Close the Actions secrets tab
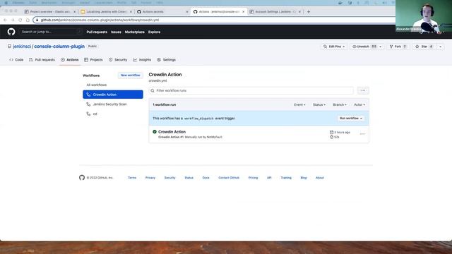Image resolution: width=452 pixels, height=254 pixels. pyautogui.click(x=186, y=12)
